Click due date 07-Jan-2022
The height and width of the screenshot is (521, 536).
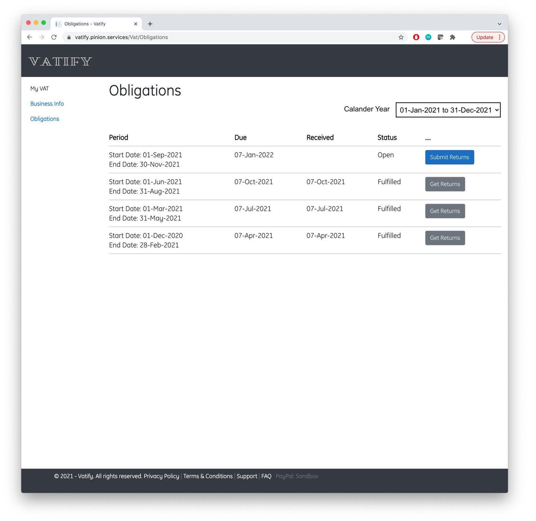pos(254,155)
